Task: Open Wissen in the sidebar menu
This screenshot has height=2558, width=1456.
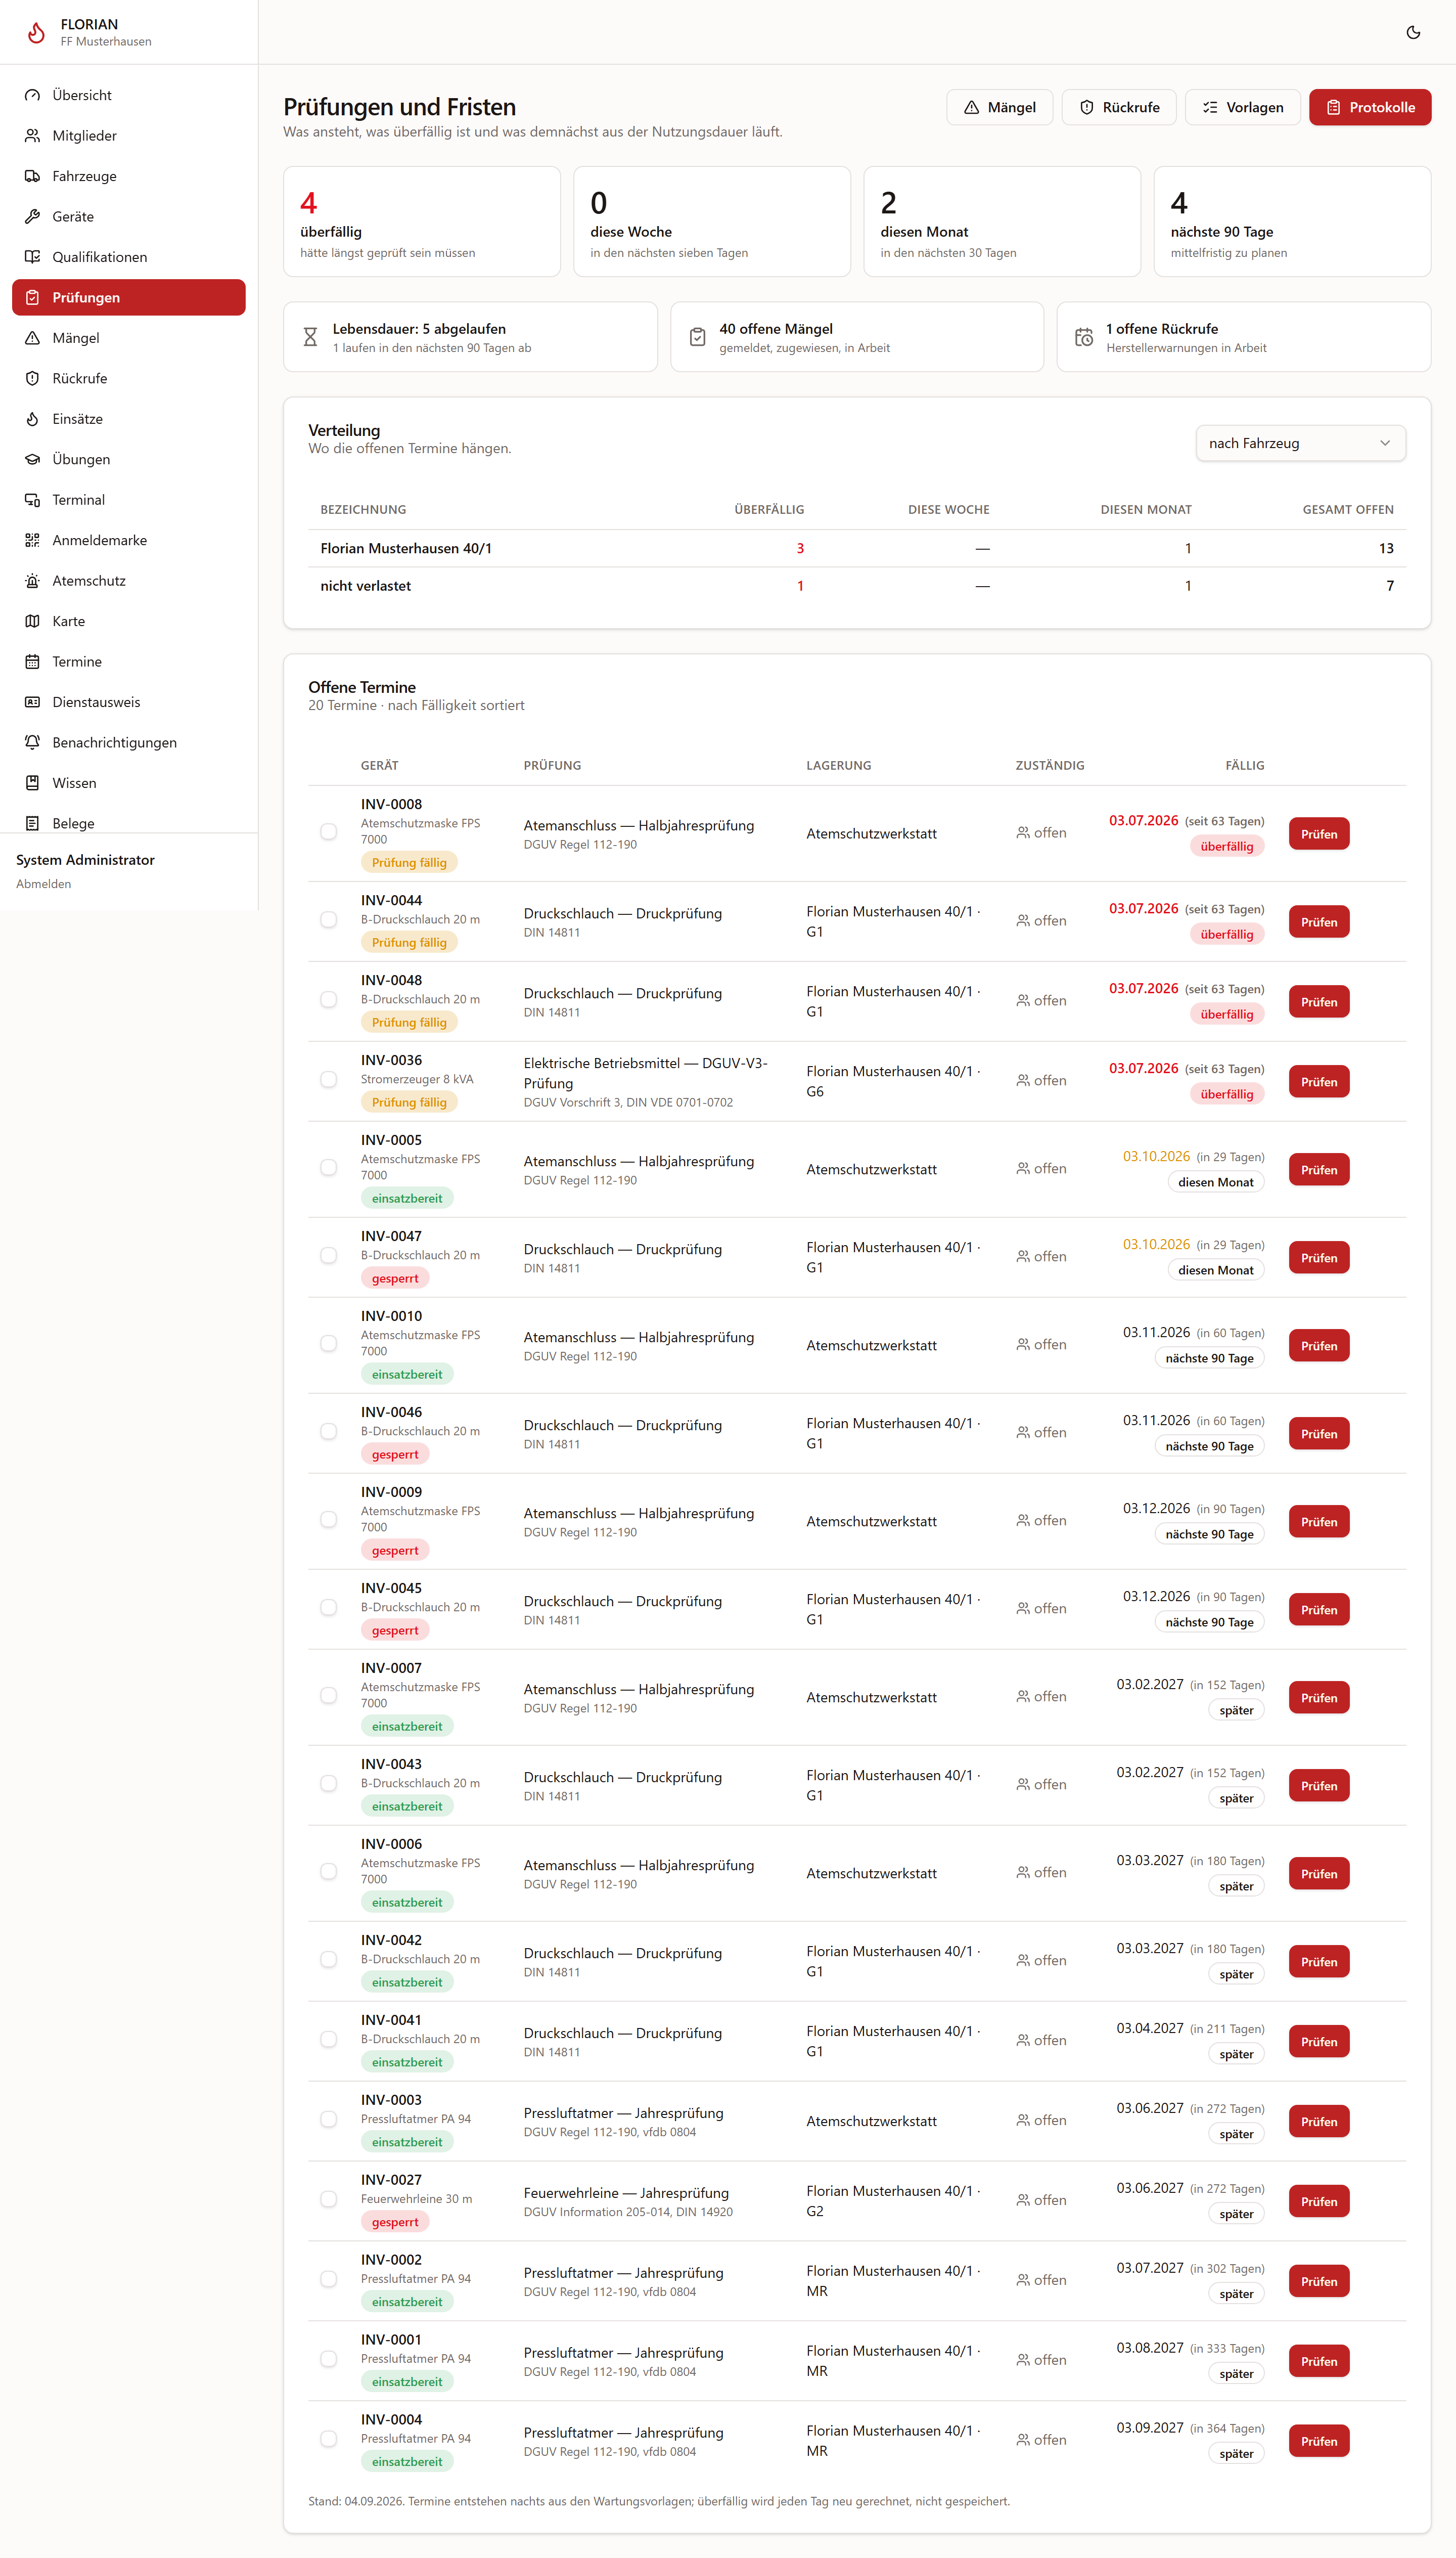Action: (129, 783)
